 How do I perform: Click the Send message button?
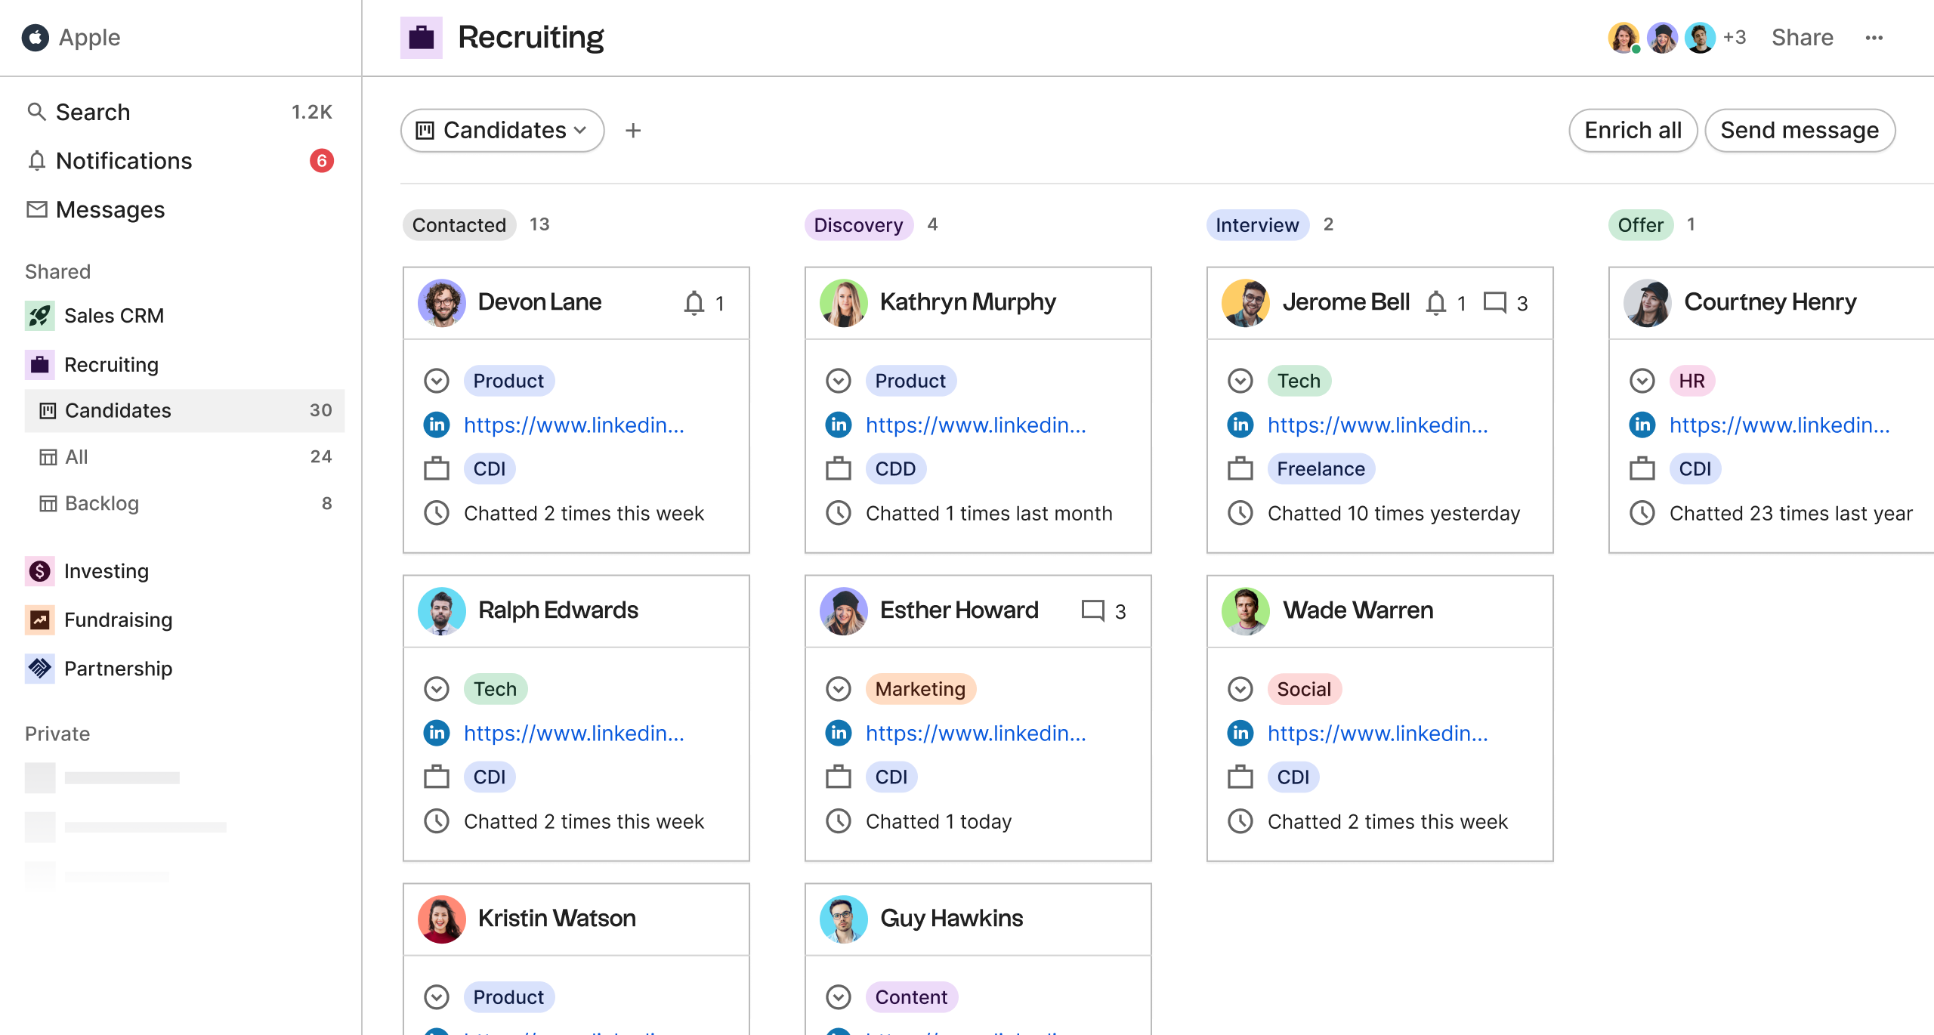(1799, 131)
